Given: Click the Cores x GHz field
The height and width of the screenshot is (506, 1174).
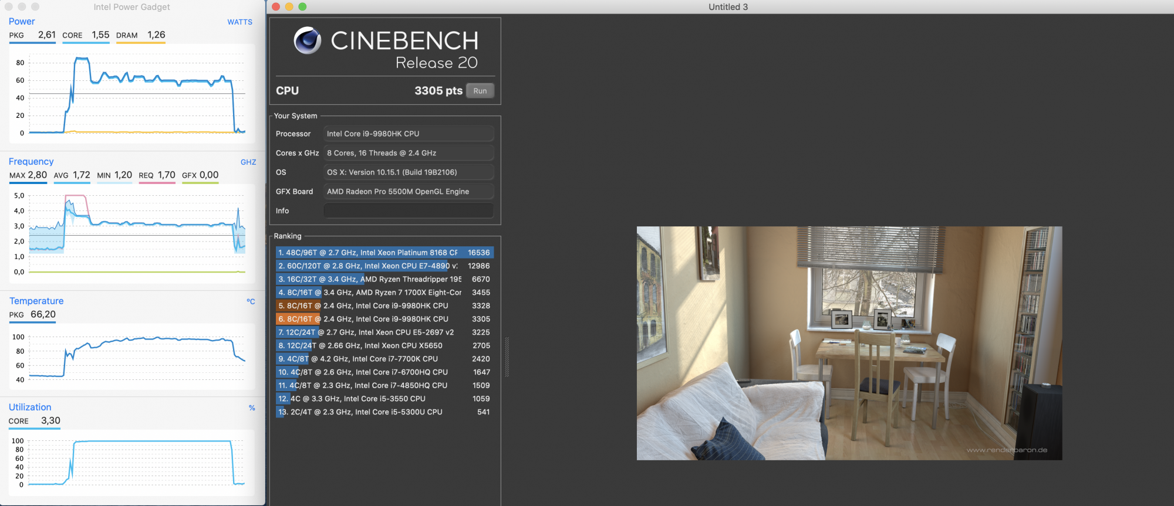Looking at the screenshot, I should (x=409, y=153).
